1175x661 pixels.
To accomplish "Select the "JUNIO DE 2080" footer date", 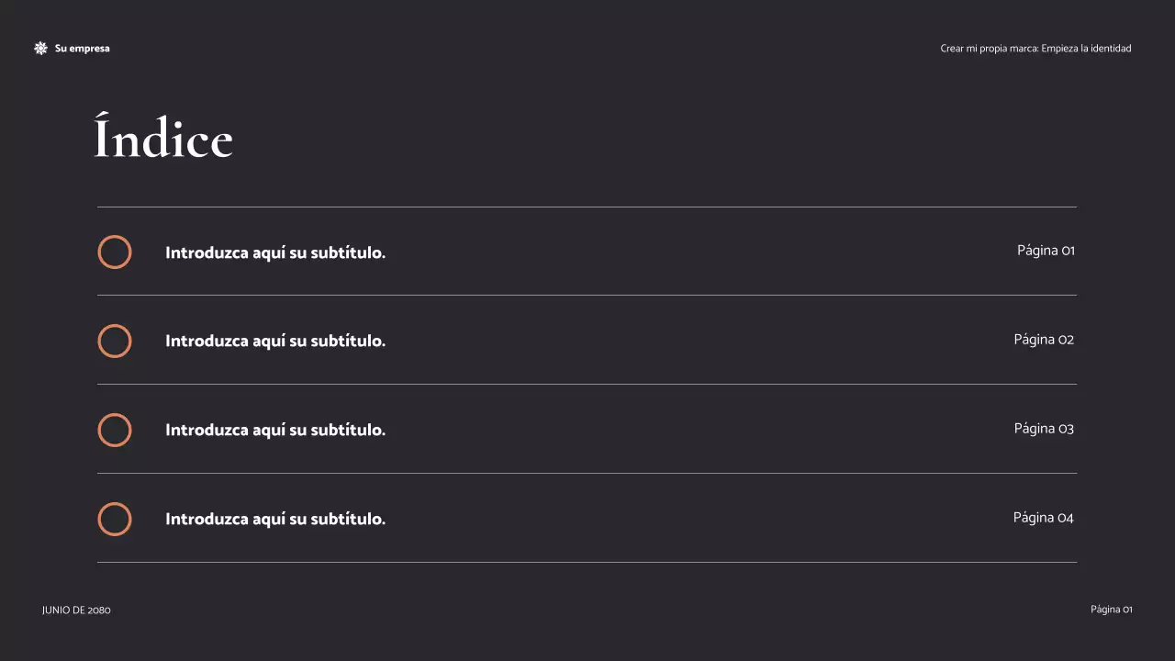I will point(76,611).
